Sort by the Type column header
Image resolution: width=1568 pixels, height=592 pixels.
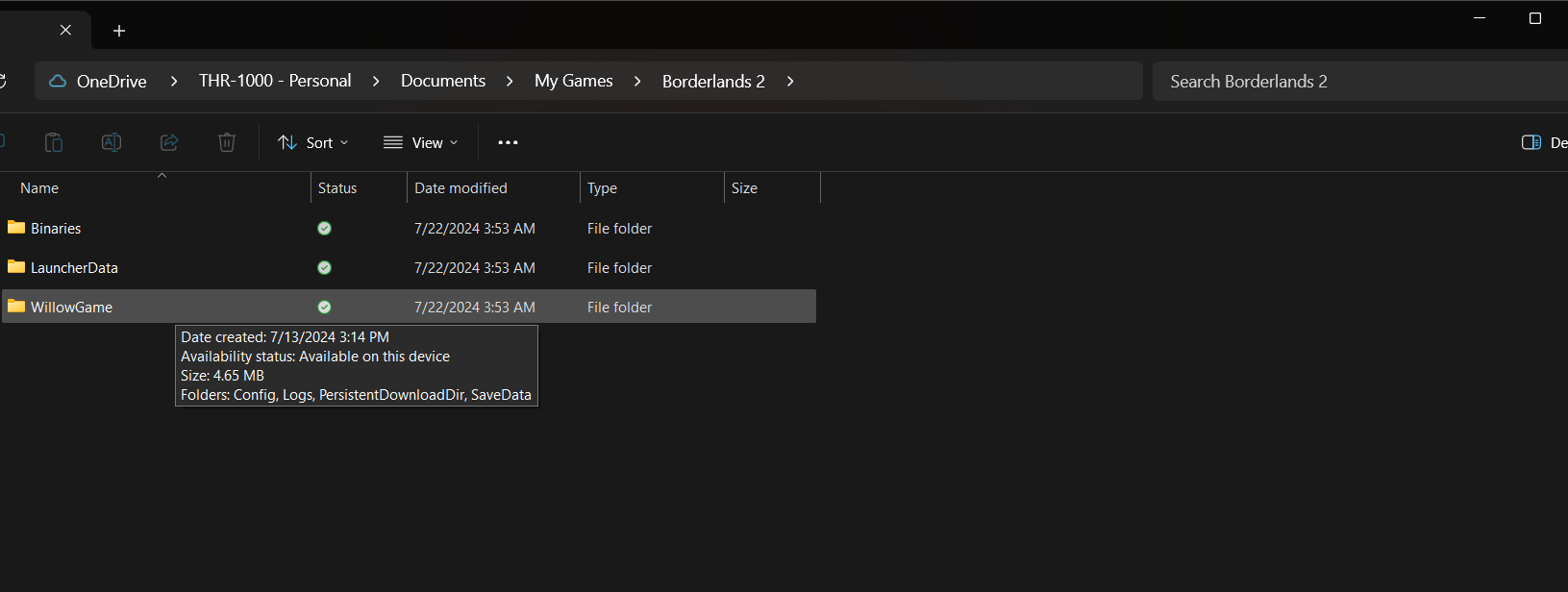653,188
